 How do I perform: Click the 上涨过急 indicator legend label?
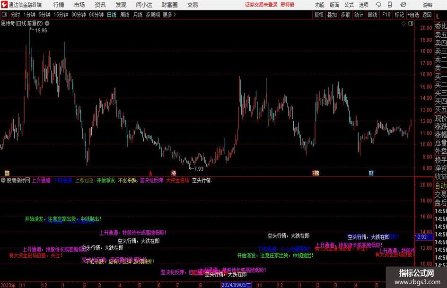tap(85, 181)
